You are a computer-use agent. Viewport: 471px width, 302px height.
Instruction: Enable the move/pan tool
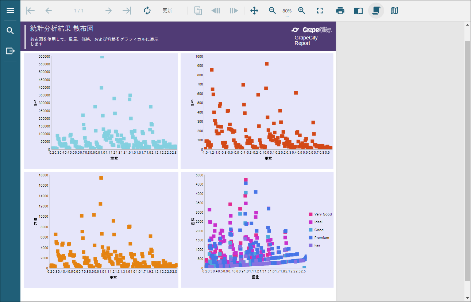click(x=254, y=11)
